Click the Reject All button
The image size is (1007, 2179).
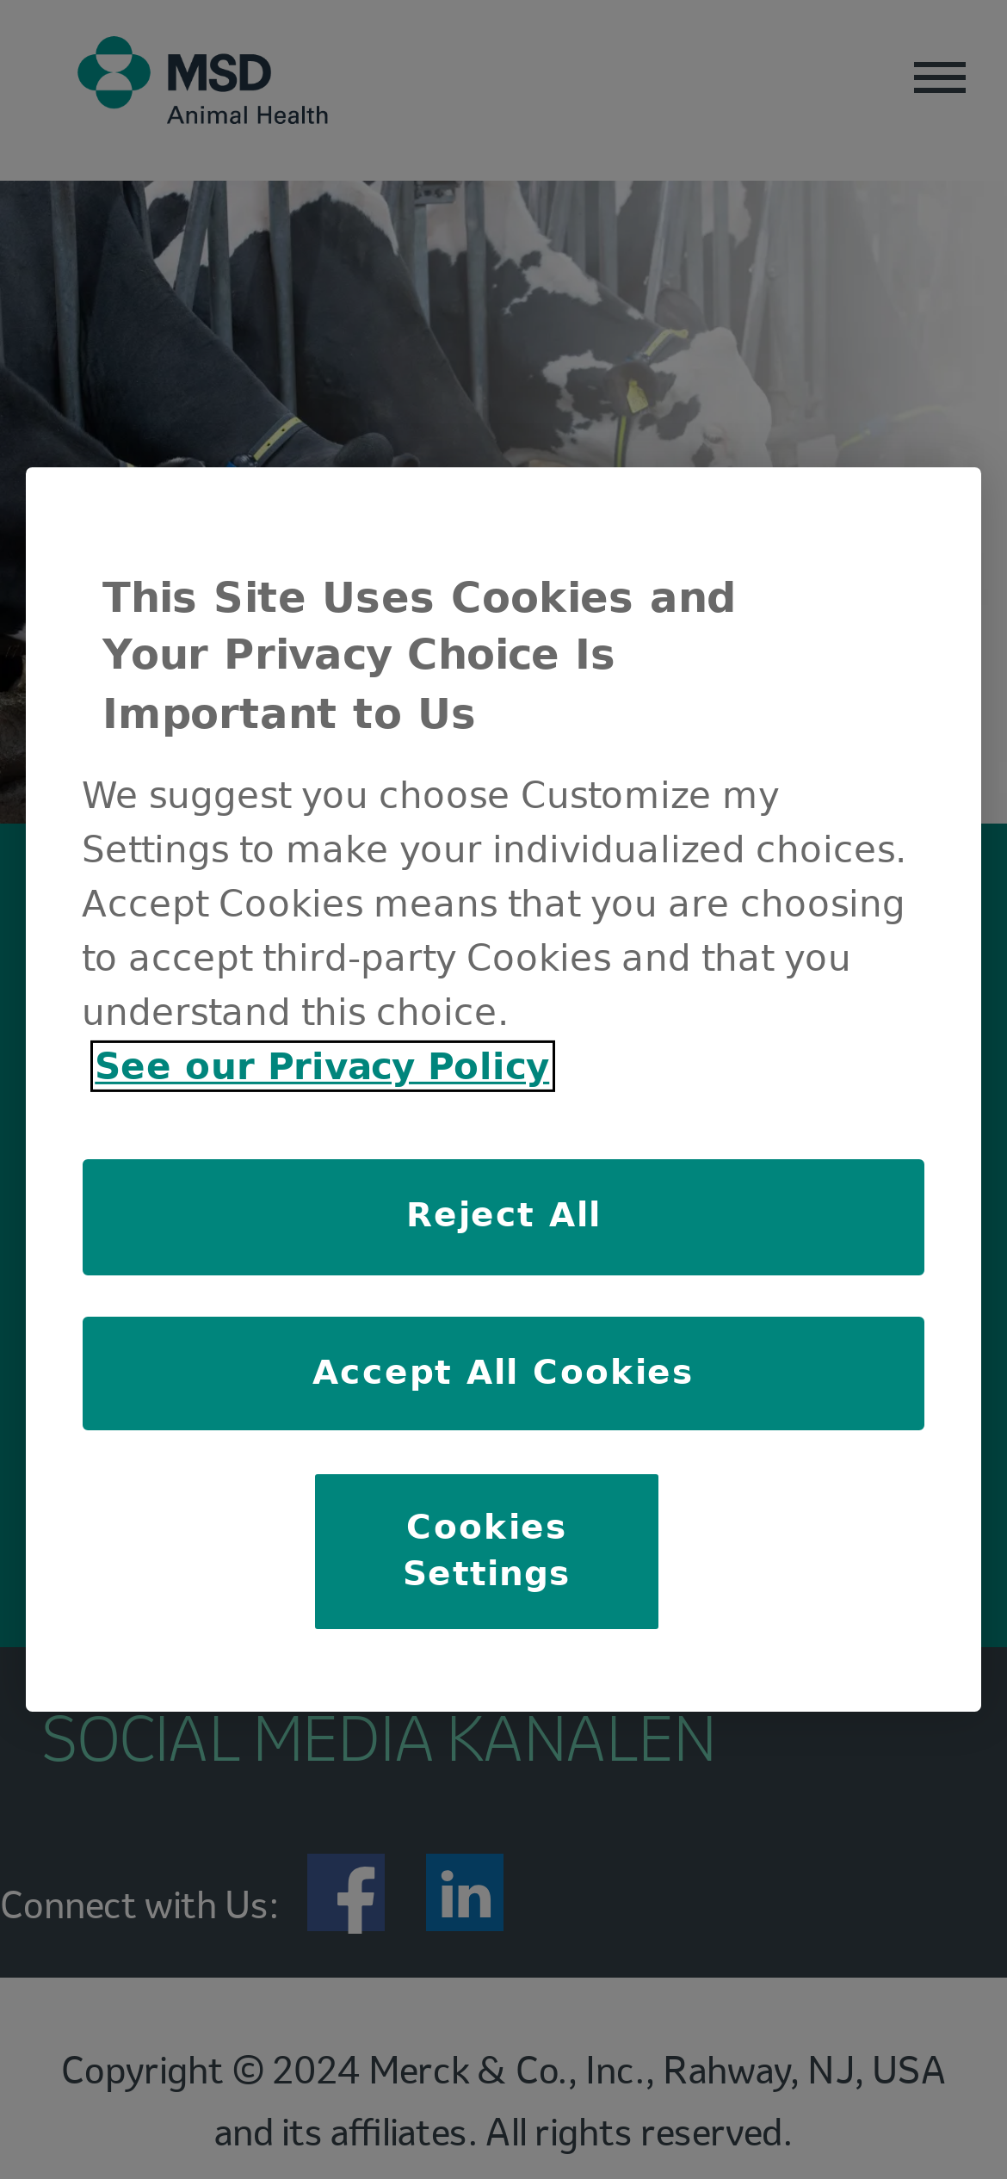[504, 1217]
